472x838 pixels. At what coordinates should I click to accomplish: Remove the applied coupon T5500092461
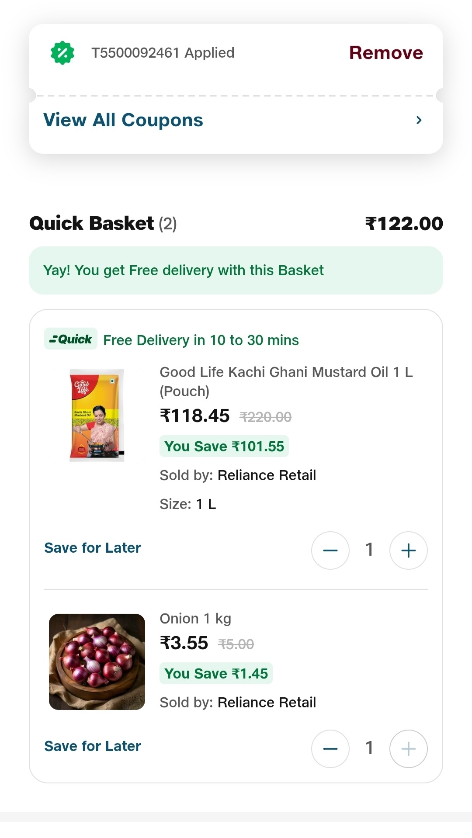click(x=385, y=53)
